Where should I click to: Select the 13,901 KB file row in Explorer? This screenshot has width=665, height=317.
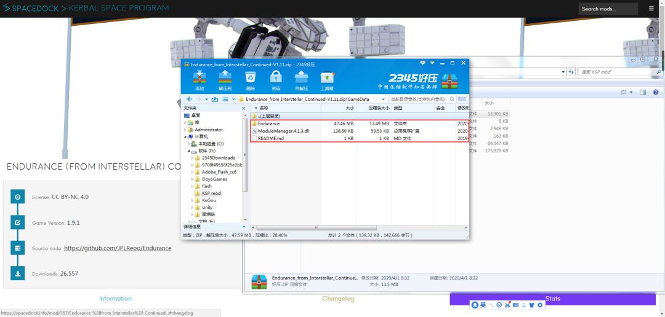point(488,114)
